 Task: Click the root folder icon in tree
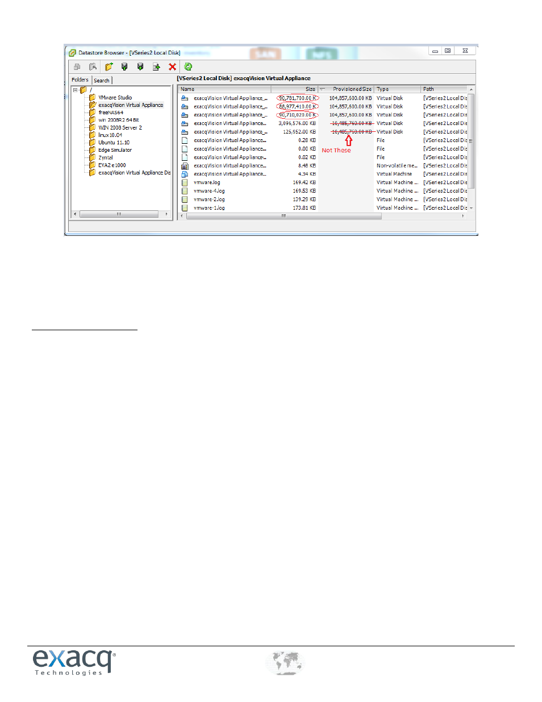pos(83,90)
